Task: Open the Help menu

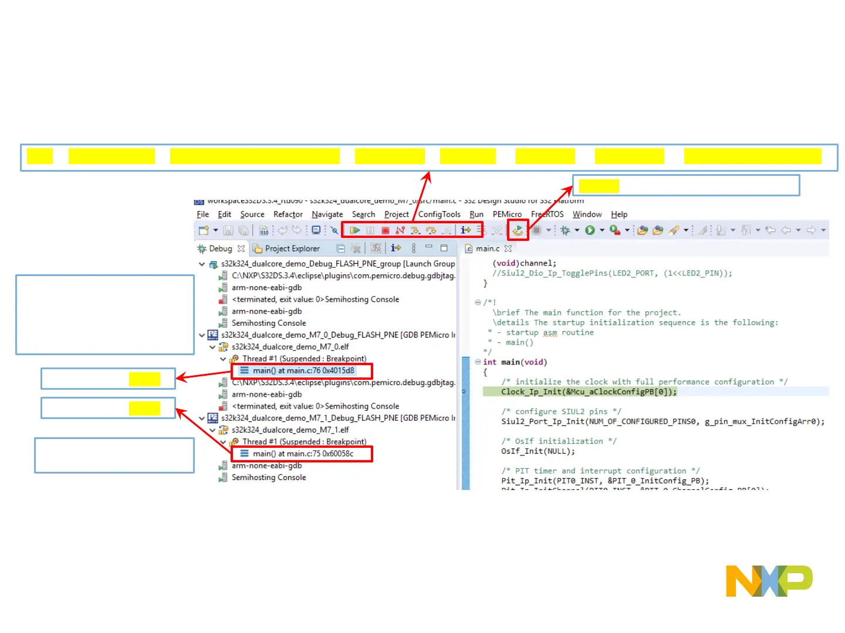Action: tap(619, 215)
